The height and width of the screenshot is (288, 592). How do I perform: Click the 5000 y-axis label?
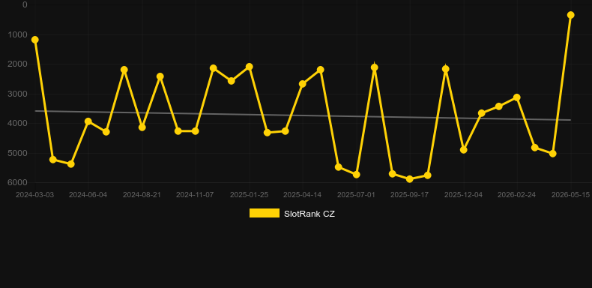18,153
